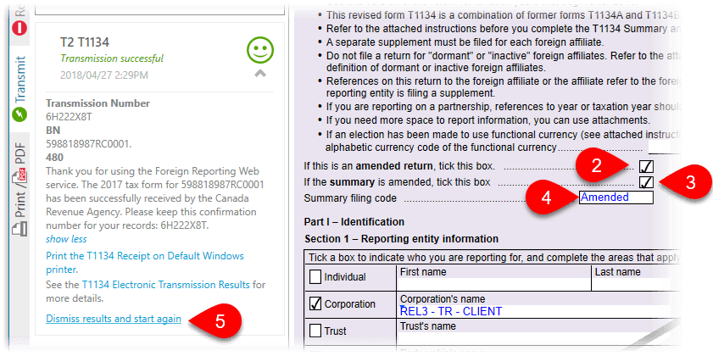Click the red stop icon in sidebar
The width and height of the screenshot is (713, 356).
pyautogui.click(x=19, y=28)
